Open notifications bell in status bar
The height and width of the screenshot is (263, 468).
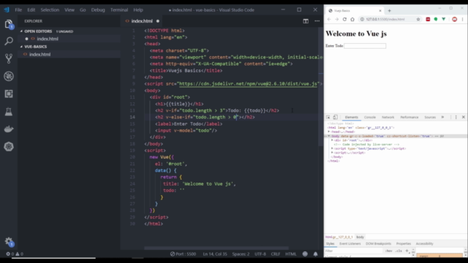point(315,254)
